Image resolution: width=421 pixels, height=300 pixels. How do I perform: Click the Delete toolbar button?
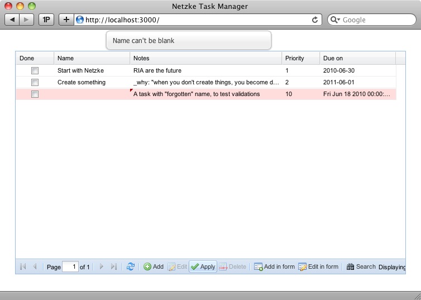232,266
